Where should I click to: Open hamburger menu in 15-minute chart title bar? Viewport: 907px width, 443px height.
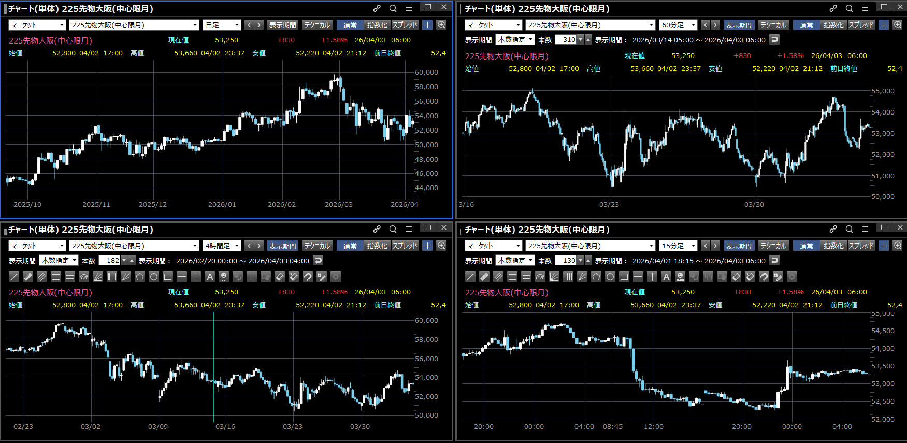pyautogui.click(x=865, y=229)
